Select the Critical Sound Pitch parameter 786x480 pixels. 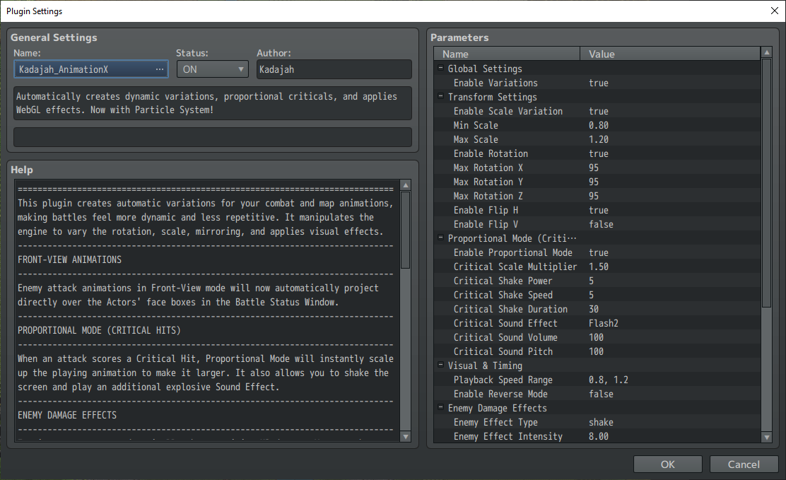click(597, 351)
